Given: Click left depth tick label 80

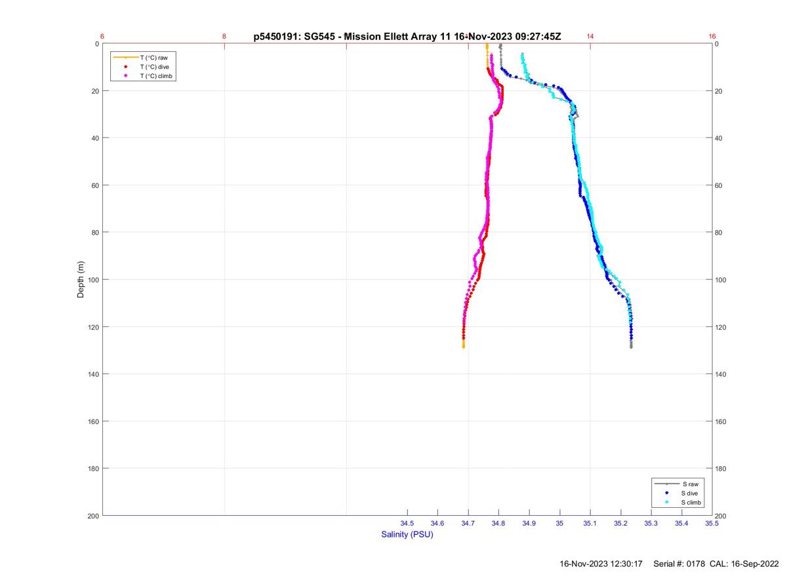Looking at the screenshot, I should pos(95,233).
